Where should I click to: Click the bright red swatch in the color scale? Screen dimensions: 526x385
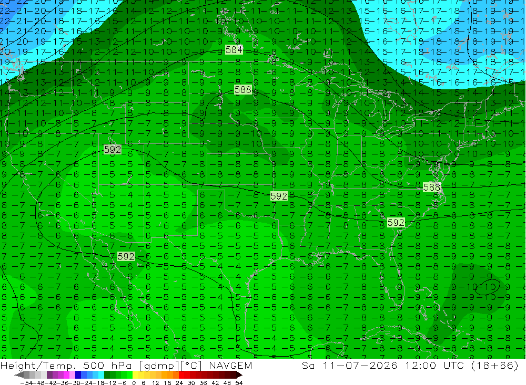click(x=181, y=375)
